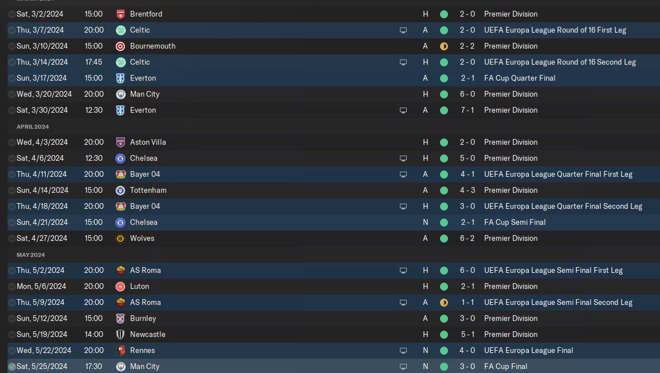The image size is (660, 373).
Task: Click the AS Roma badge on 5/2/2024
Action: click(x=120, y=271)
